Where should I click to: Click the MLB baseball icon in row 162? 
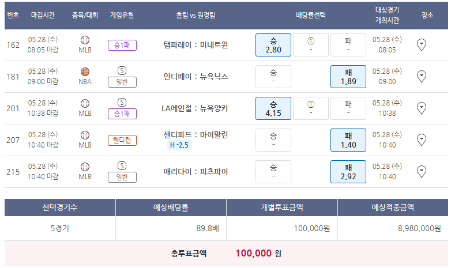tap(85, 40)
